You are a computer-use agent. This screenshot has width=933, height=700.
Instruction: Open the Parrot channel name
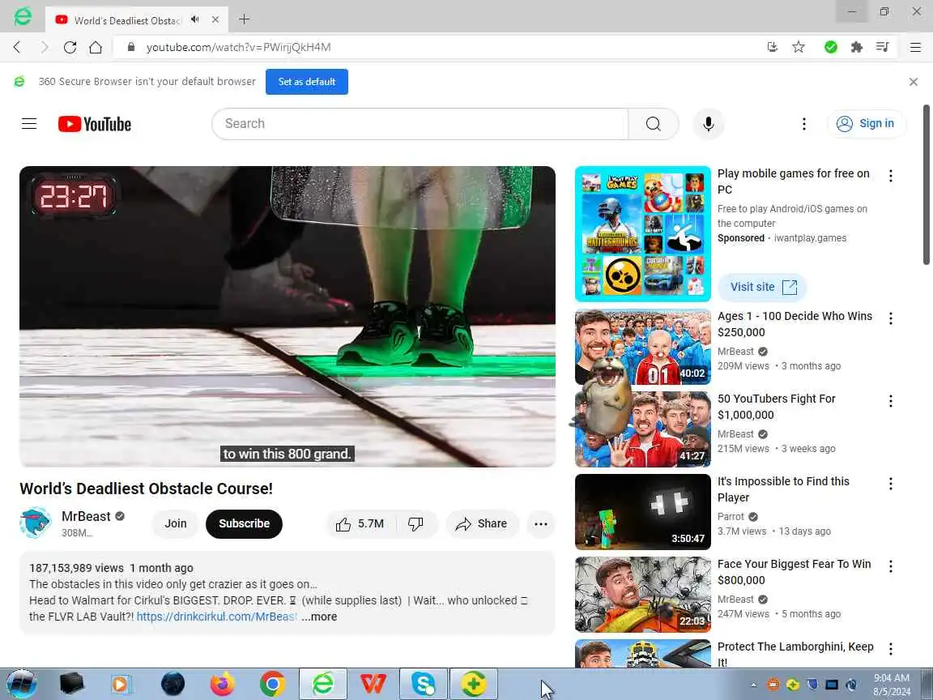click(x=731, y=517)
